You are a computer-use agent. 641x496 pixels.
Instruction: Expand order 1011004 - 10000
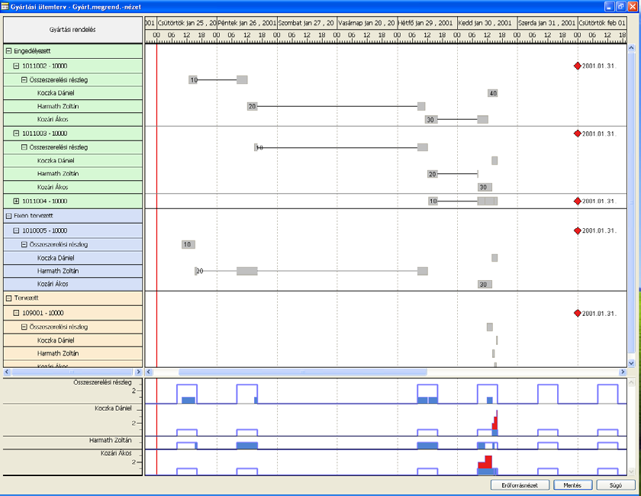pyautogui.click(x=16, y=201)
